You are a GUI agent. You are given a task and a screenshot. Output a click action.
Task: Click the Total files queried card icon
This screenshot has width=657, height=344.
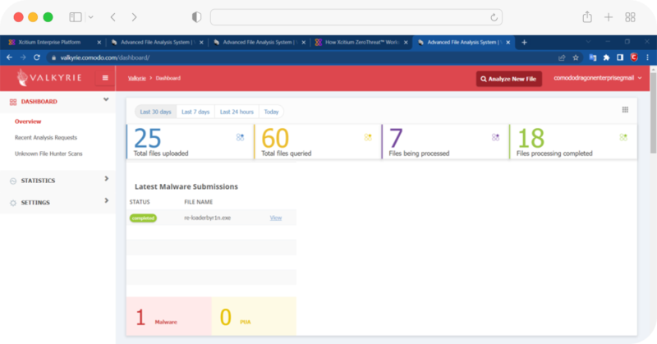coord(367,137)
